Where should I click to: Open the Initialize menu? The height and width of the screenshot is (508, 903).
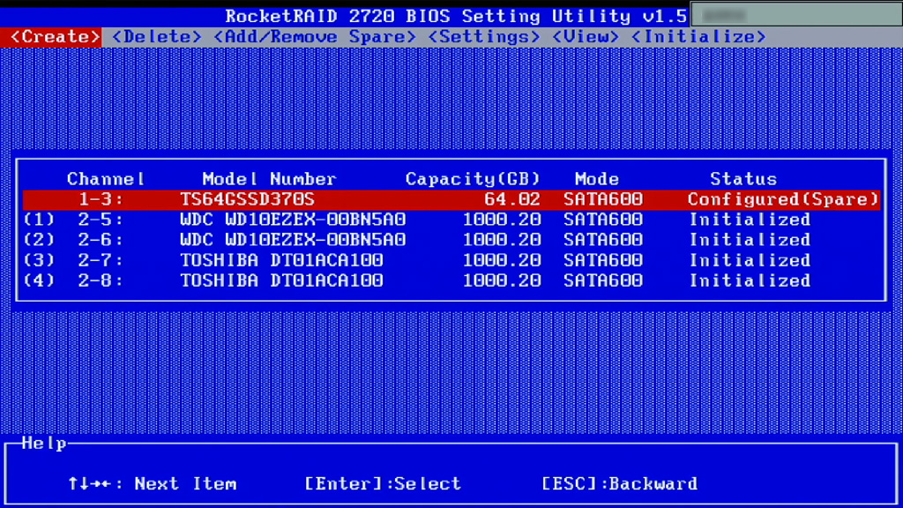click(x=698, y=37)
